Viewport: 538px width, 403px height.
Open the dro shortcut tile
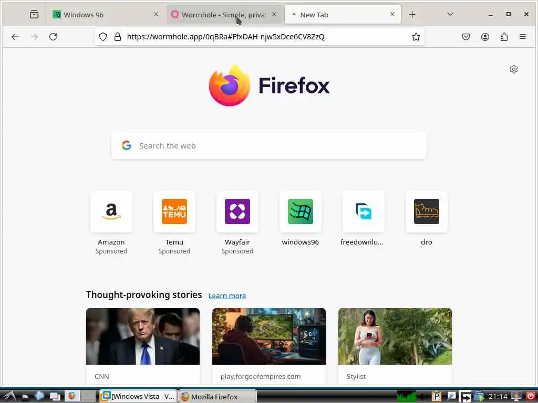click(x=427, y=219)
